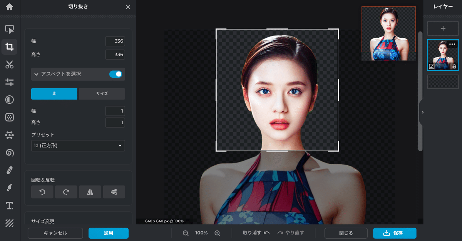Flip the image vertically
The image size is (462, 241).
pos(114,192)
